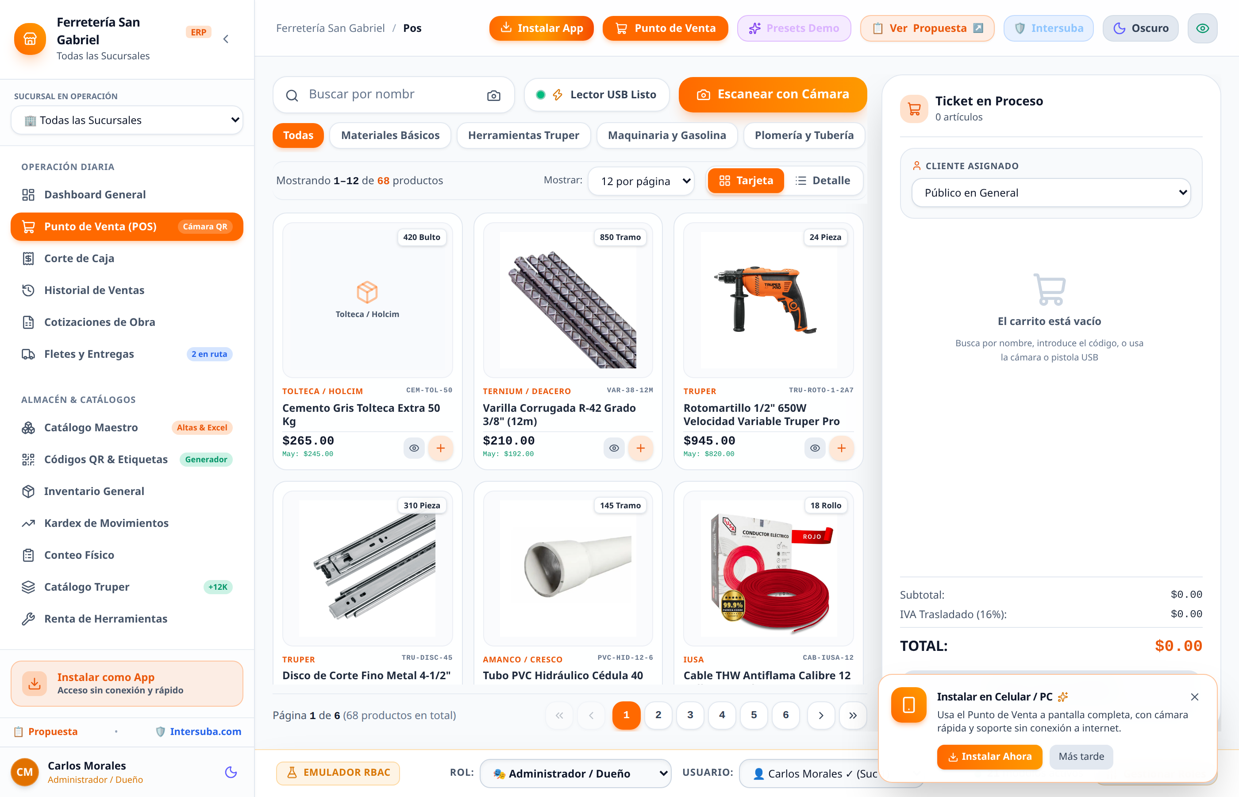Click the Buscar por nombre search field

(x=393, y=95)
